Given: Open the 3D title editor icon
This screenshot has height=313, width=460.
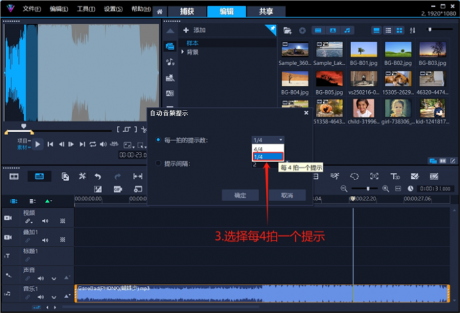Looking at the screenshot, I should pos(394,176).
